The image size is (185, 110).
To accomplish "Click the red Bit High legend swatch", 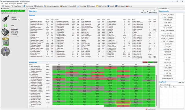I will [145, 62].
